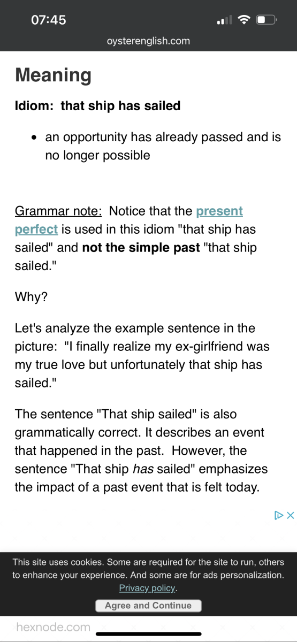The width and height of the screenshot is (297, 642).
Task: Tap the home indicator bar
Action: pos(149,634)
